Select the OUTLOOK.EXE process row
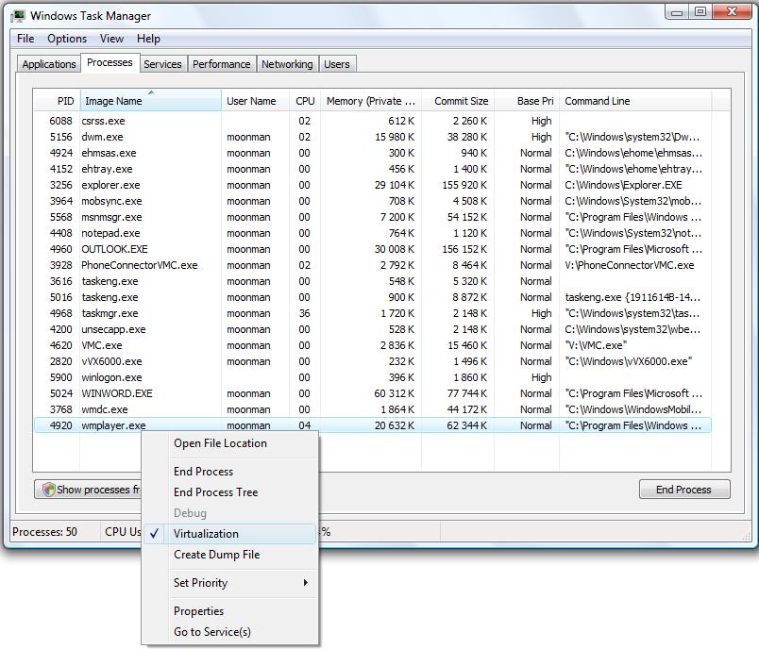This screenshot has width=759, height=649. [373, 249]
